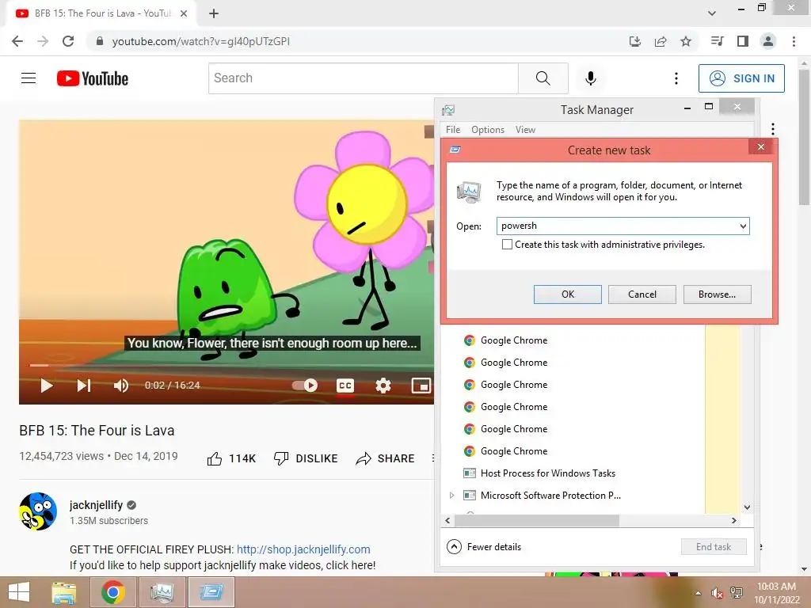Click Browse... in Create new task
The width and height of the screenshot is (811, 608).
pos(717,294)
